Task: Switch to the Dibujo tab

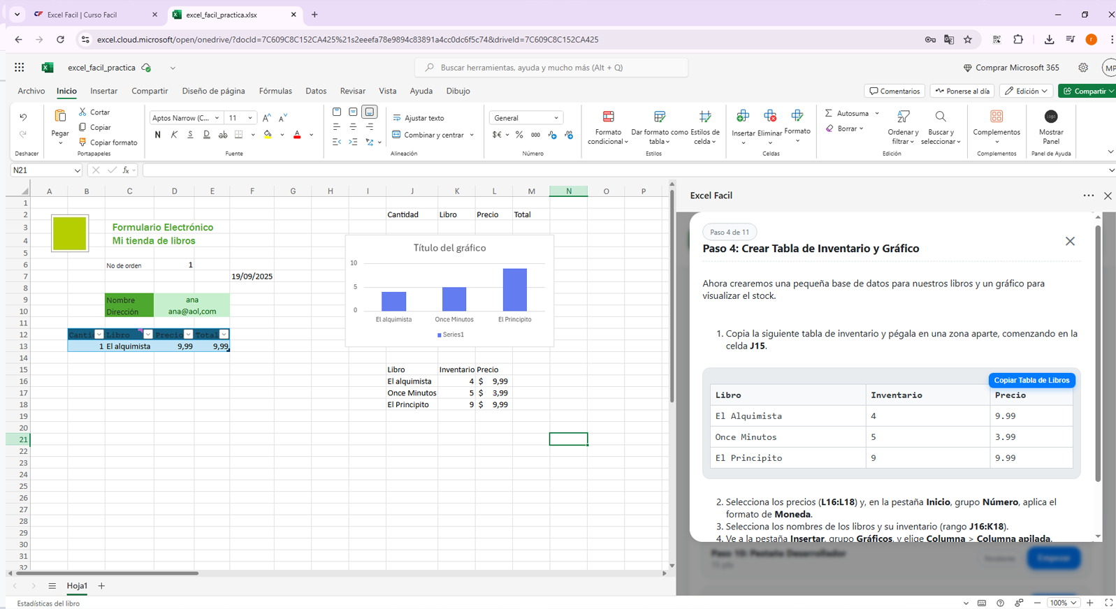Action: point(458,91)
